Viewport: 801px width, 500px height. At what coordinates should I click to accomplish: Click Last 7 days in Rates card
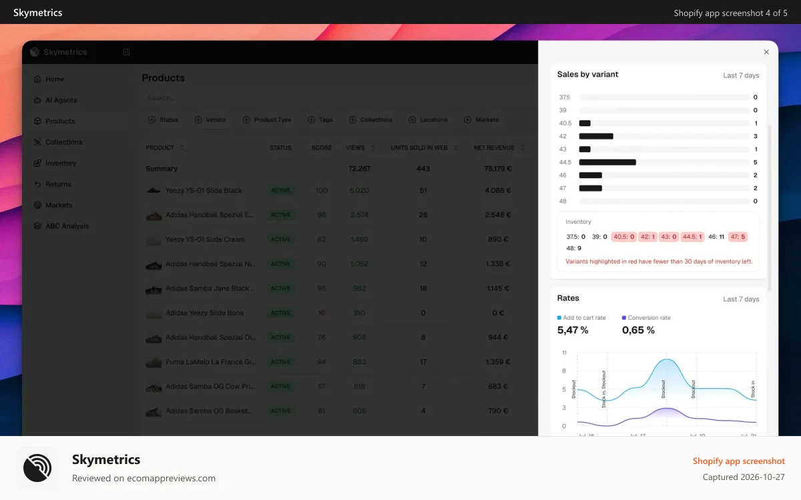pos(741,299)
